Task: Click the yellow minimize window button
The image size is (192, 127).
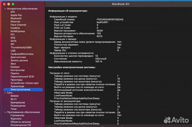Action: 9,4
